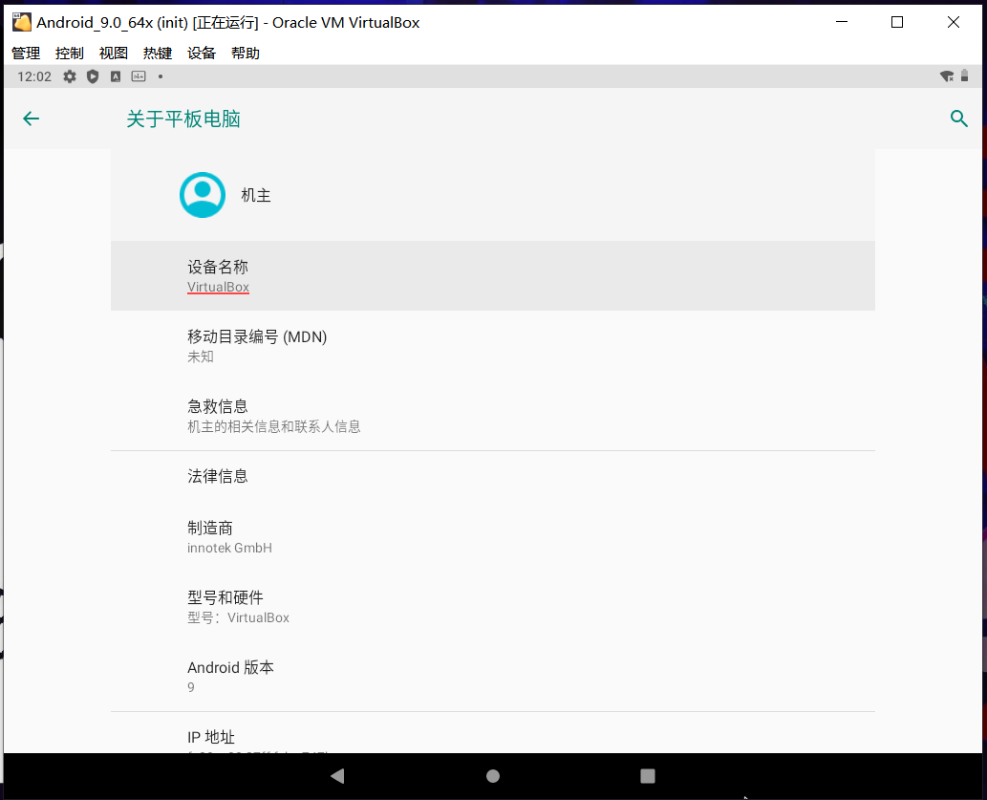This screenshot has height=800, width=987.
Task: Tap the shield icon in the status bar
Action: pyautogui.click(x=93, y=76)
